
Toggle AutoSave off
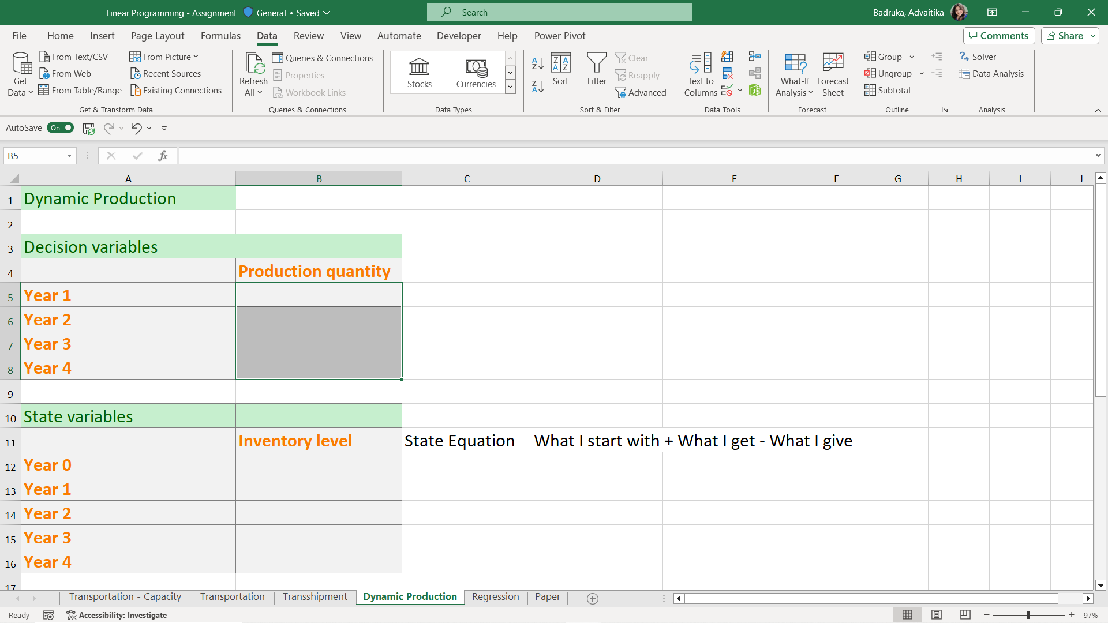pos(60,127)
